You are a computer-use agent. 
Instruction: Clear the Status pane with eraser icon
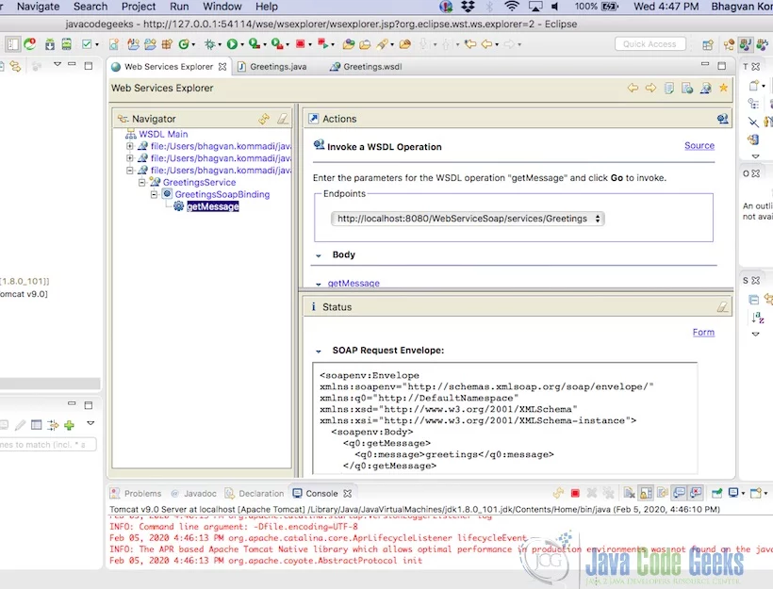pyautogui.click(x=722, y=307)
